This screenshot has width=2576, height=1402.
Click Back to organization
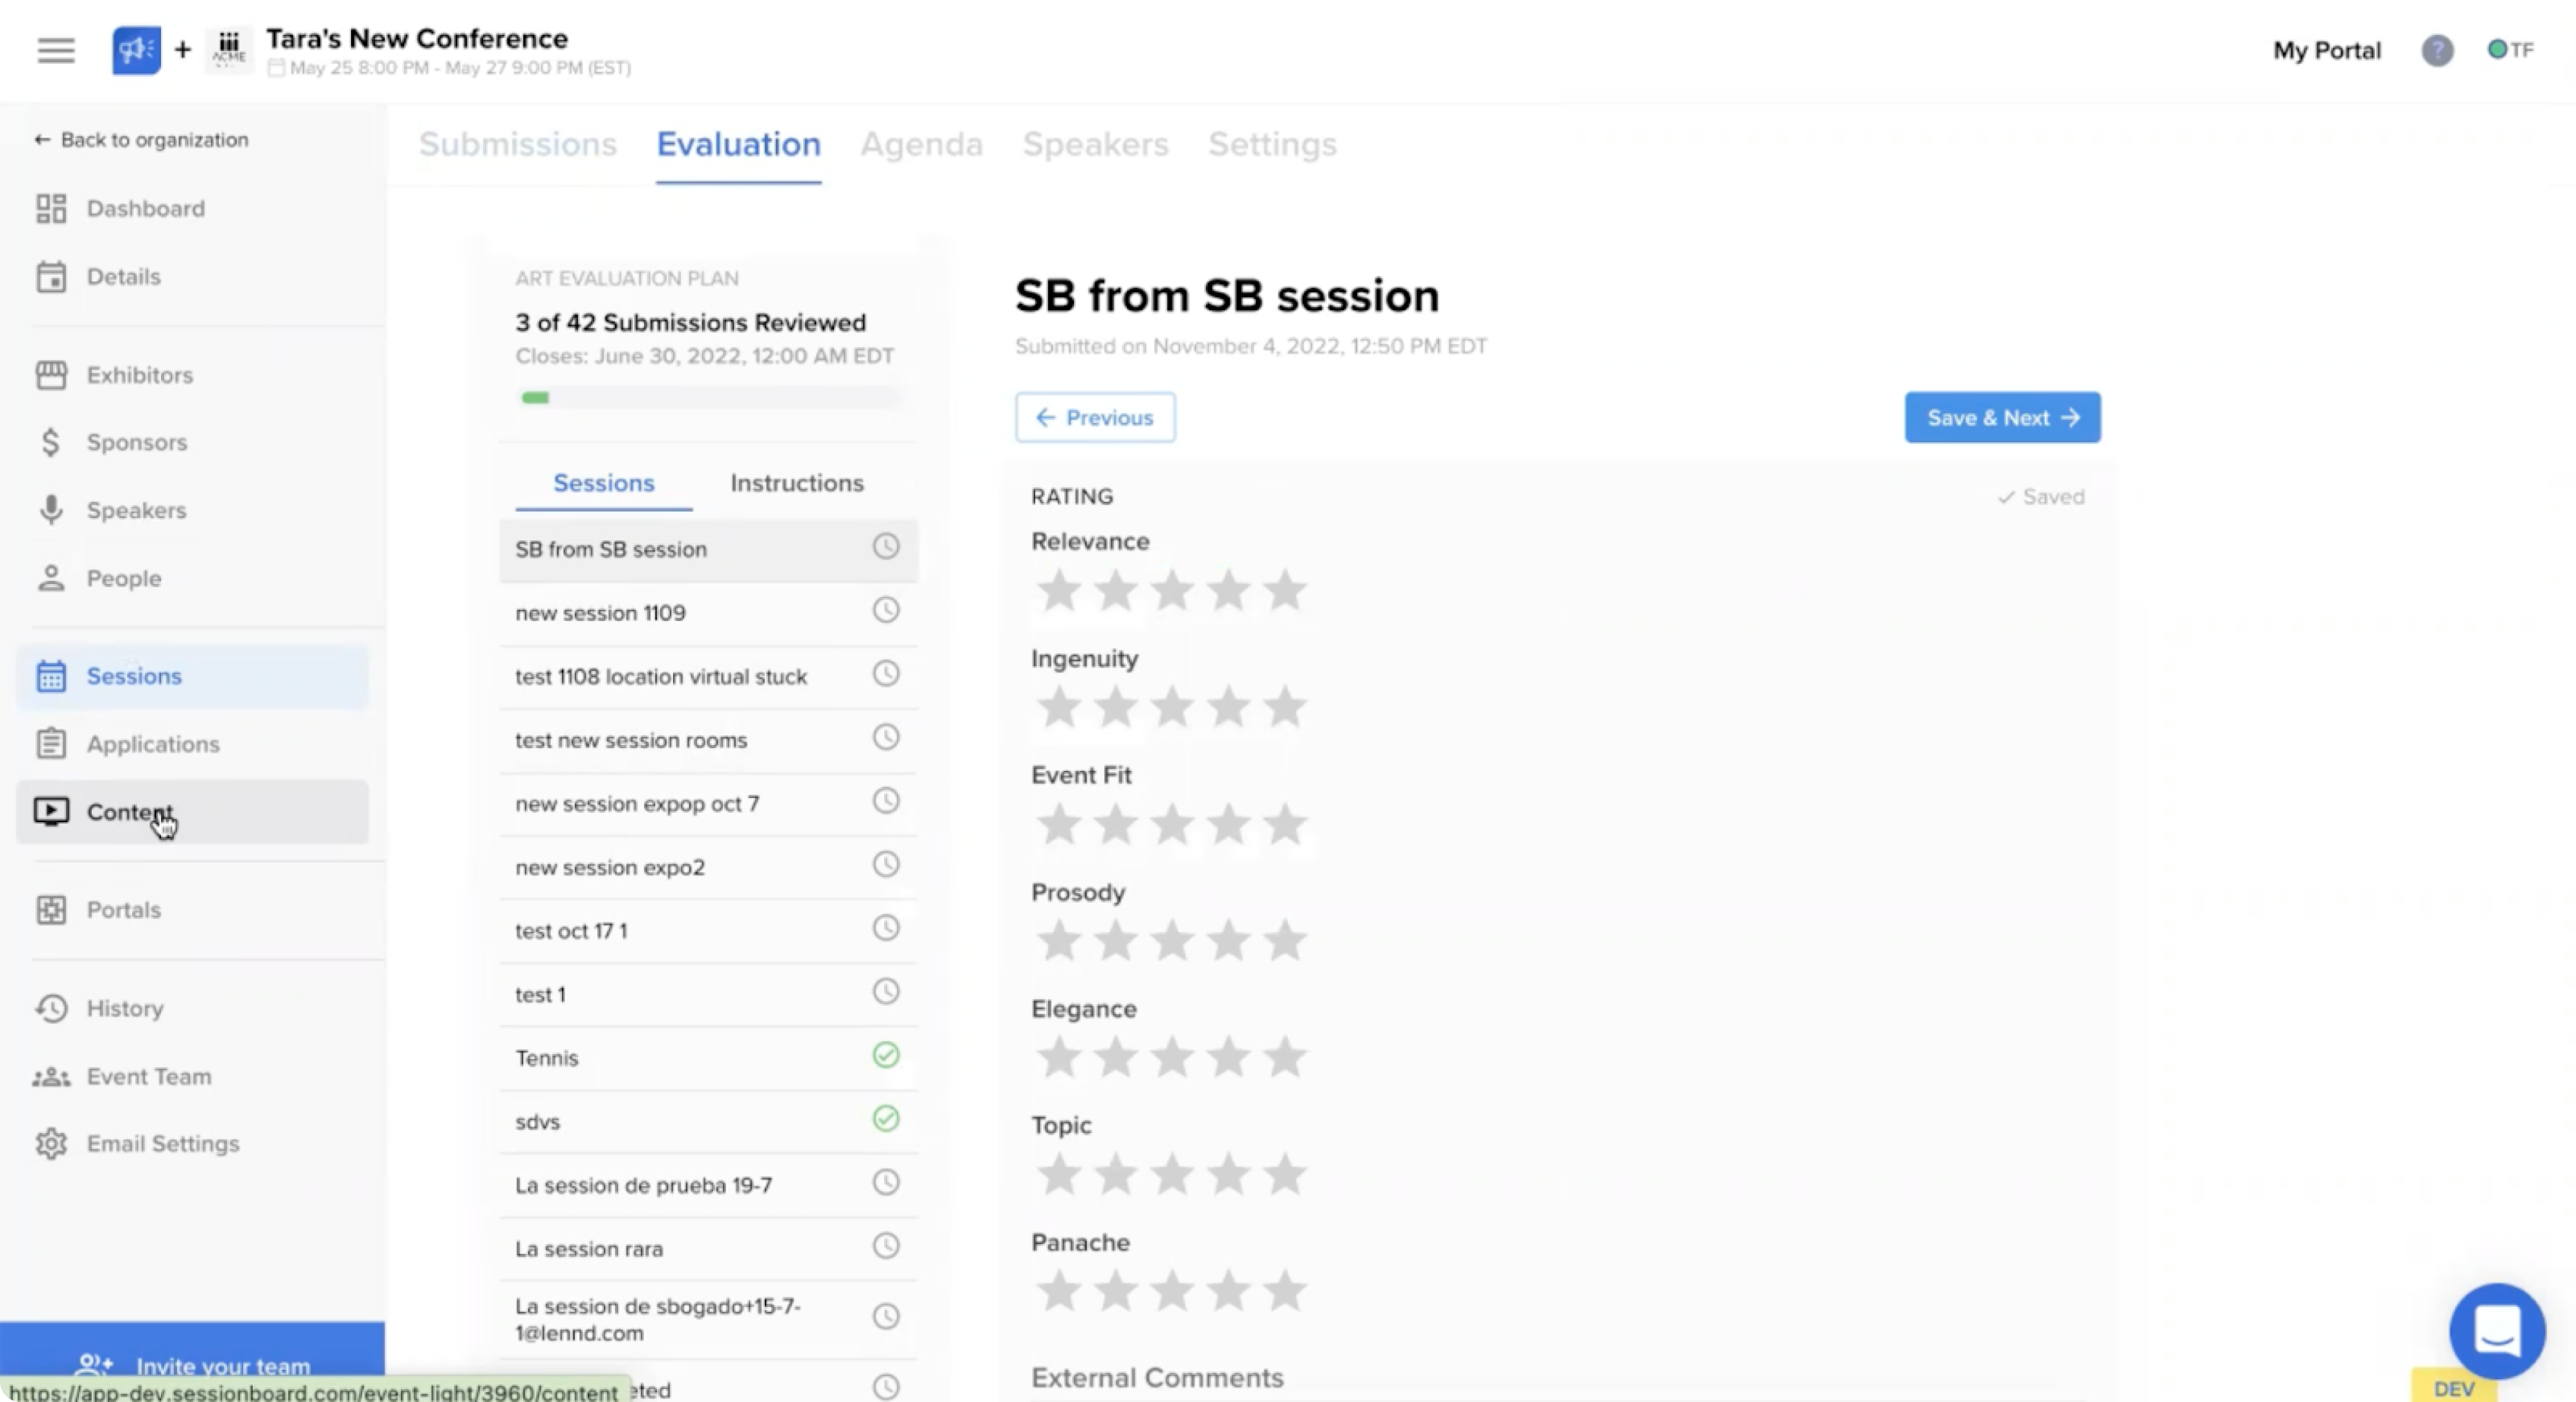pyautogui.click(x=141, y=140)
